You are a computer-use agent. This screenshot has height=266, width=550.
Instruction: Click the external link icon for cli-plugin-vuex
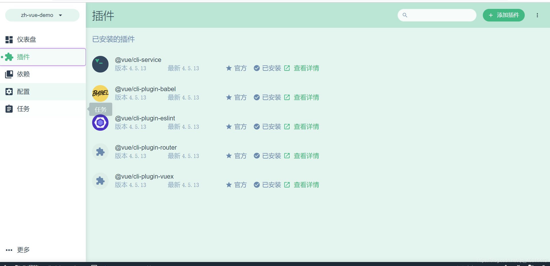(x=287, y=185)
